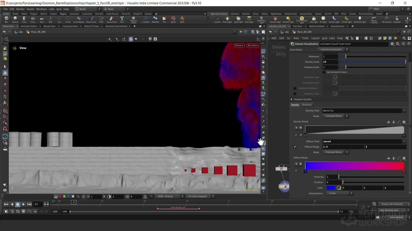Toggle the Ambient Shadows checkbox
412x231 pixels.
295,88
